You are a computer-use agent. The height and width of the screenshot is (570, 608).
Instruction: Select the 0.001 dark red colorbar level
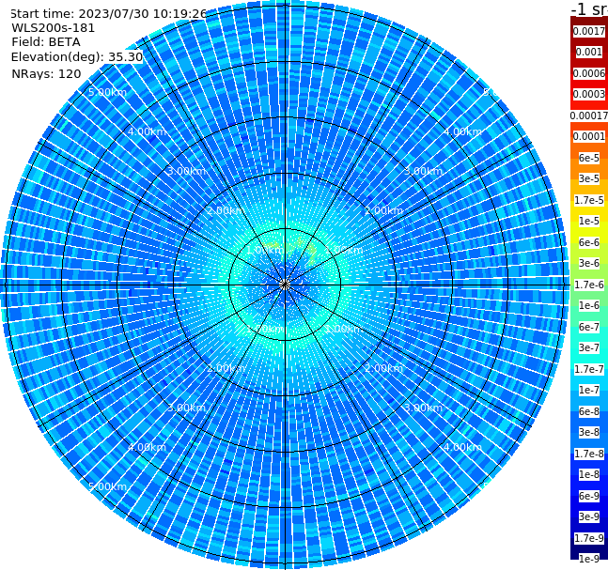click(x=589, y=52)
